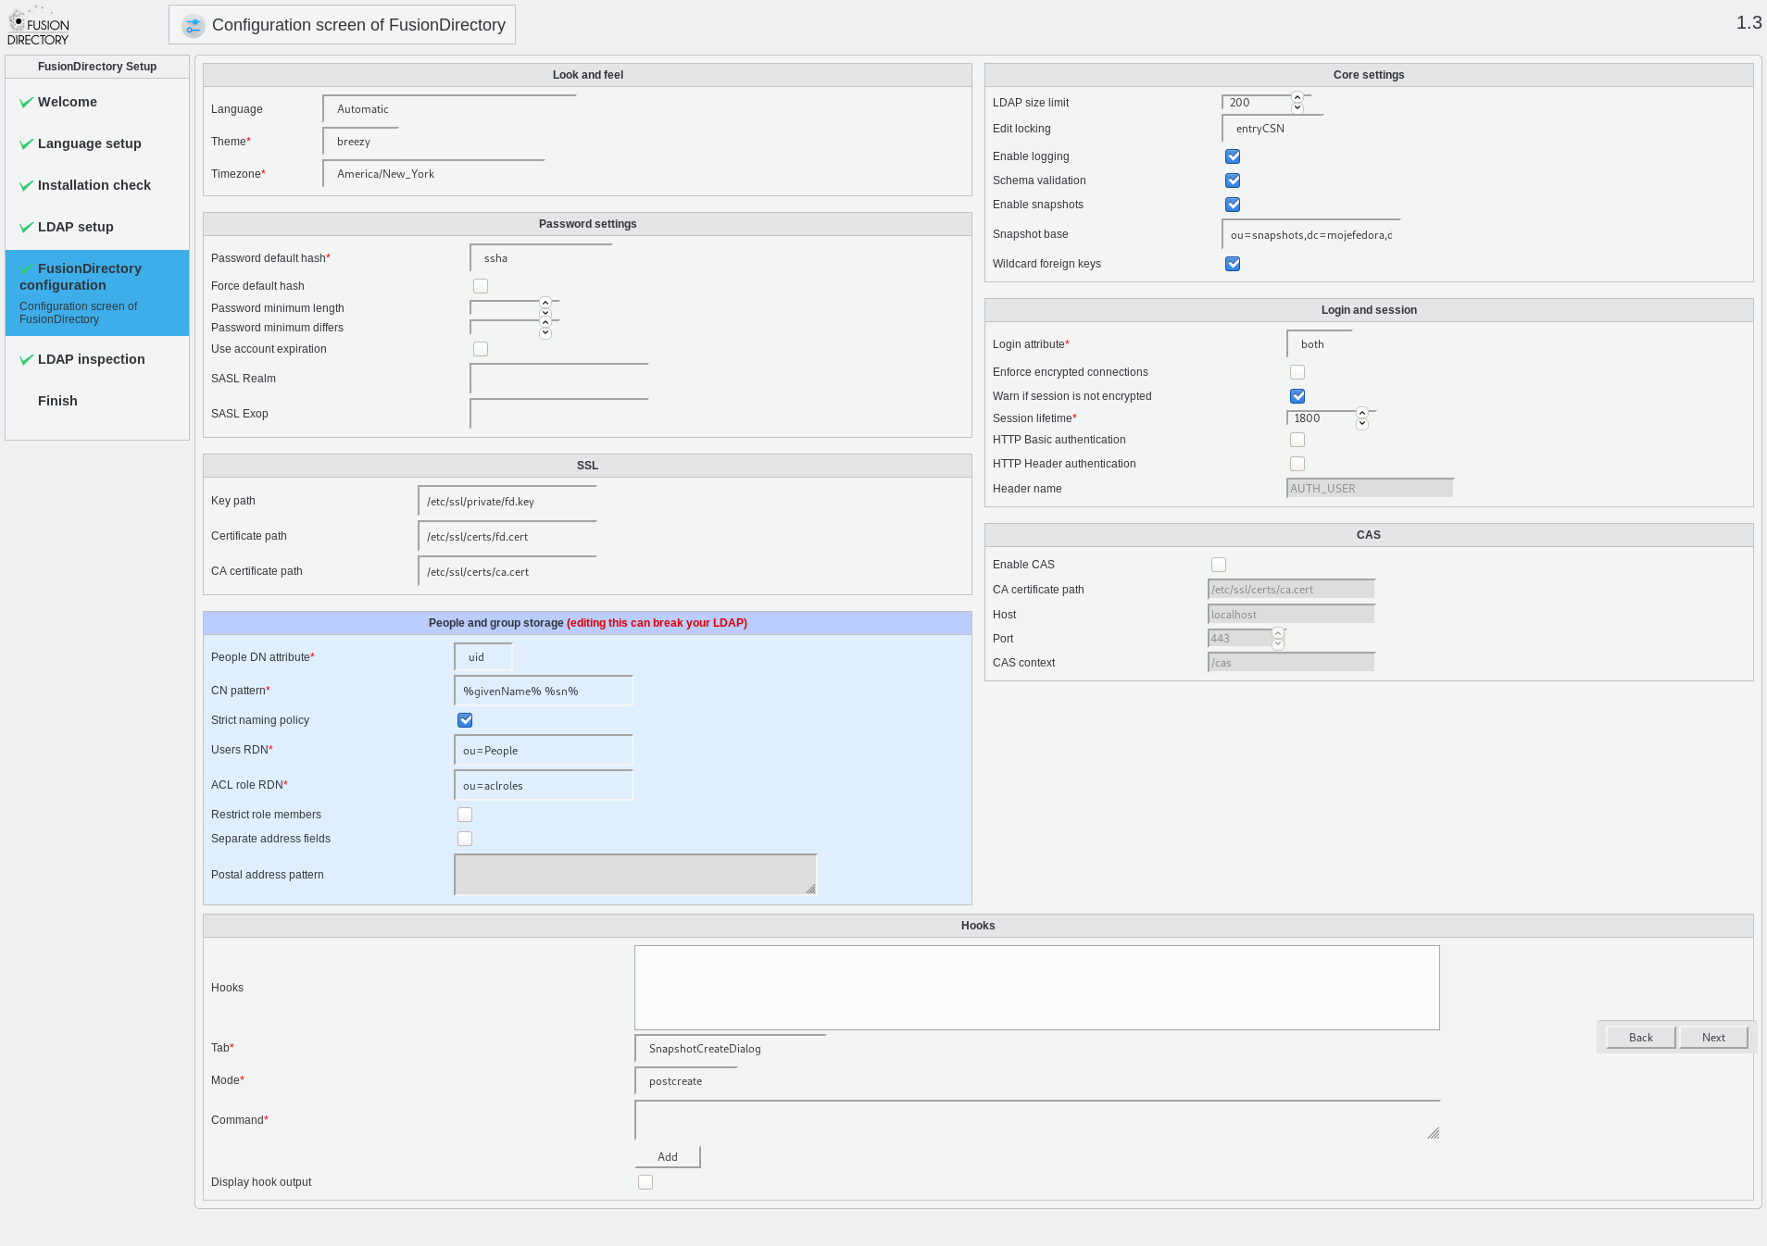Increase Session lifetime with up arrow
The width and height of the screenshot is (1767, 1246).
pyautogui.click(x=1362, y=413)
